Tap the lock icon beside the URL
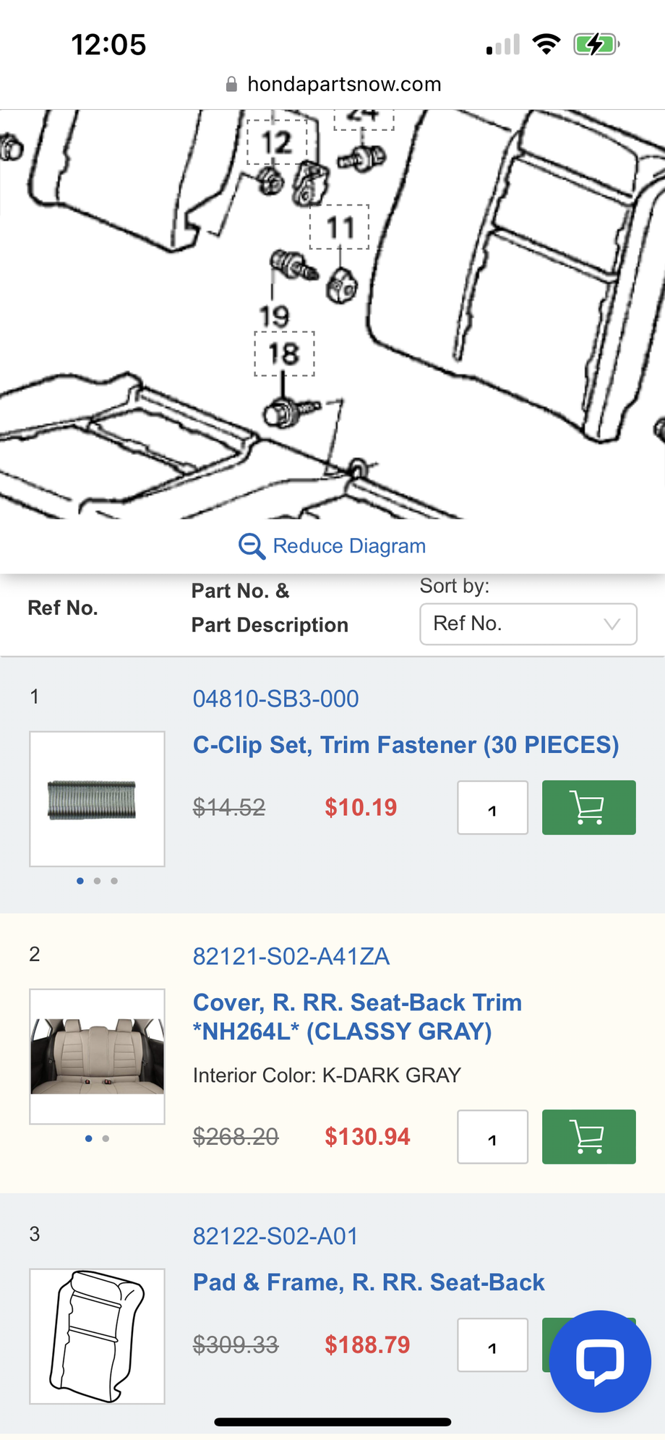The image size is (665, 1440). (231, 85)
